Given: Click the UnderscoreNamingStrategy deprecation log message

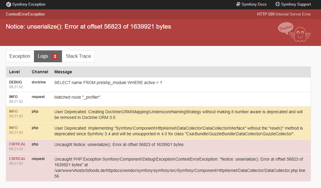Looking at the screenshot, I should pos(178,114).
